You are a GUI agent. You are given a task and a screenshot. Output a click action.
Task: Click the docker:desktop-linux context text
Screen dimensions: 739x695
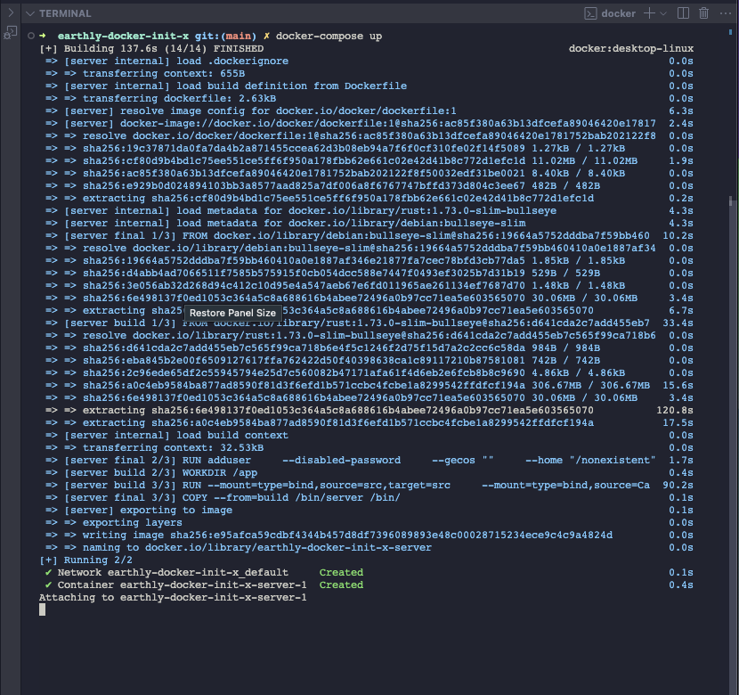click(630, 49)
